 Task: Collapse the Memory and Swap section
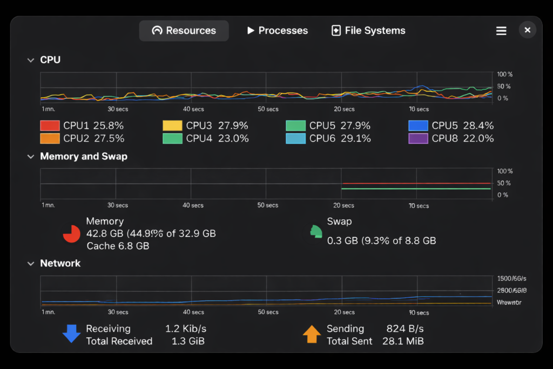pyautogui.click(x=31, y=156)
